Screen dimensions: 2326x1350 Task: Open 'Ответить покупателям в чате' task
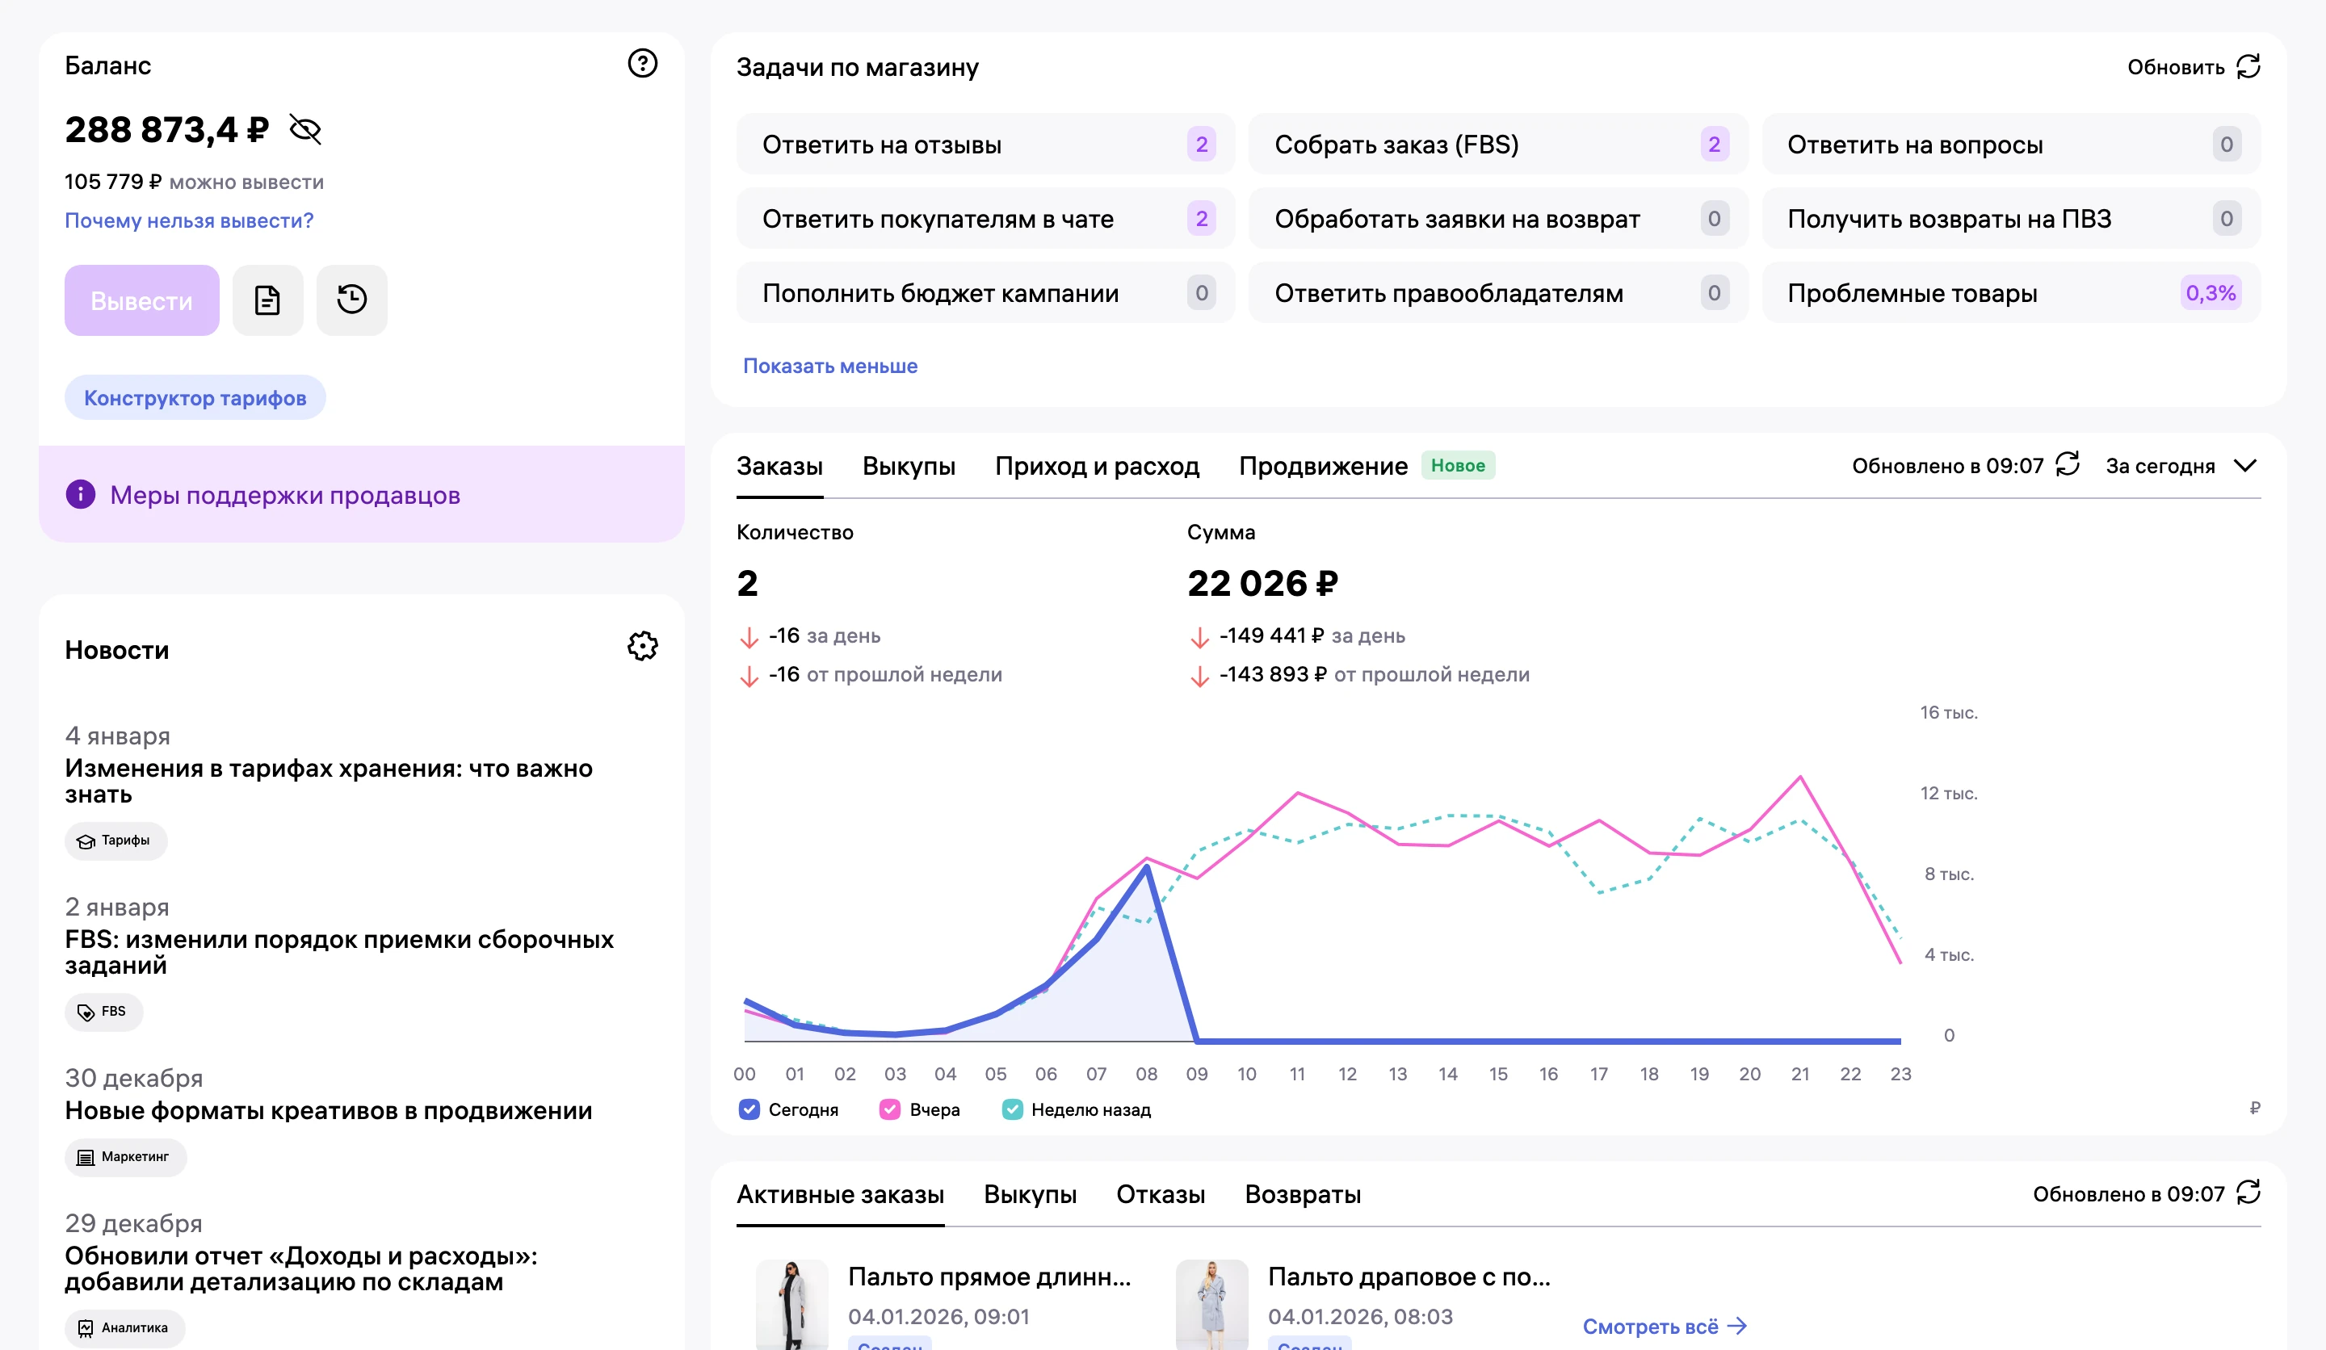coord(985,219)
